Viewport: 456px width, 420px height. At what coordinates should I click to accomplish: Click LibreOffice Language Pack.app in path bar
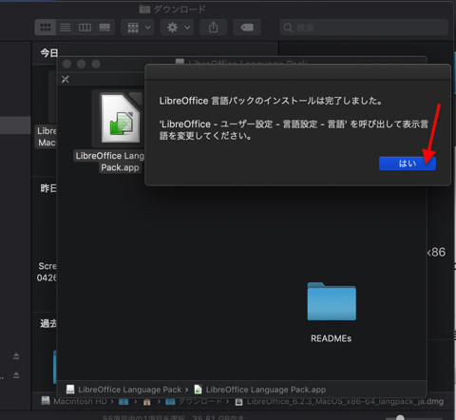click(x=260, y=390)
